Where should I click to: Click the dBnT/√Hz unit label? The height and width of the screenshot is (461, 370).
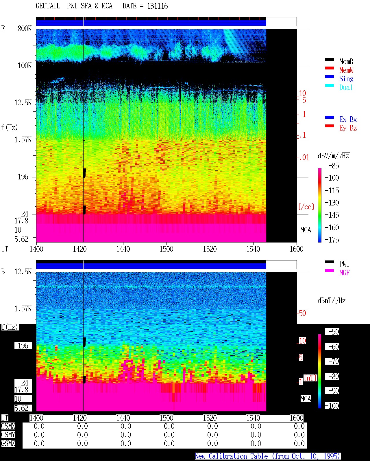point(332,300)
